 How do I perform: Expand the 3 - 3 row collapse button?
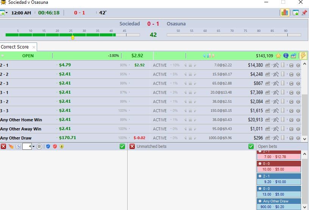(x=292, y=111)
